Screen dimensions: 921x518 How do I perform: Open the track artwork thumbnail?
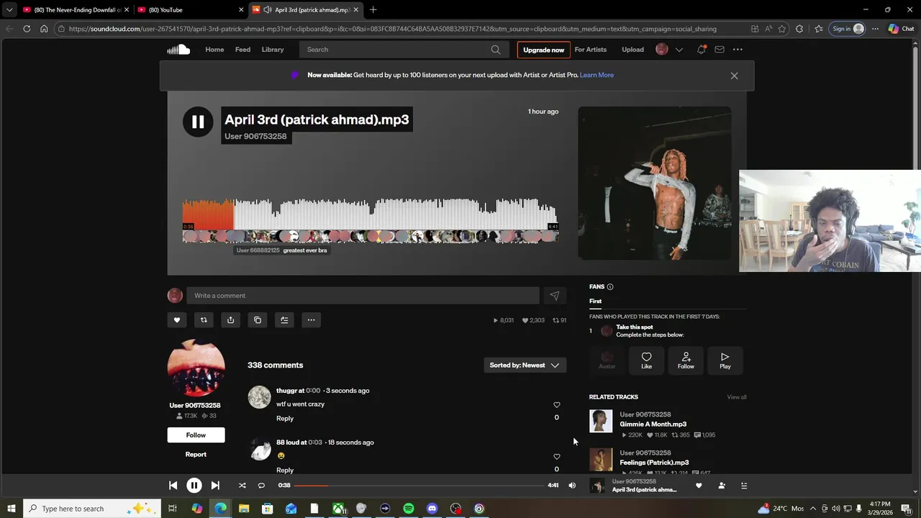(655, 183)
